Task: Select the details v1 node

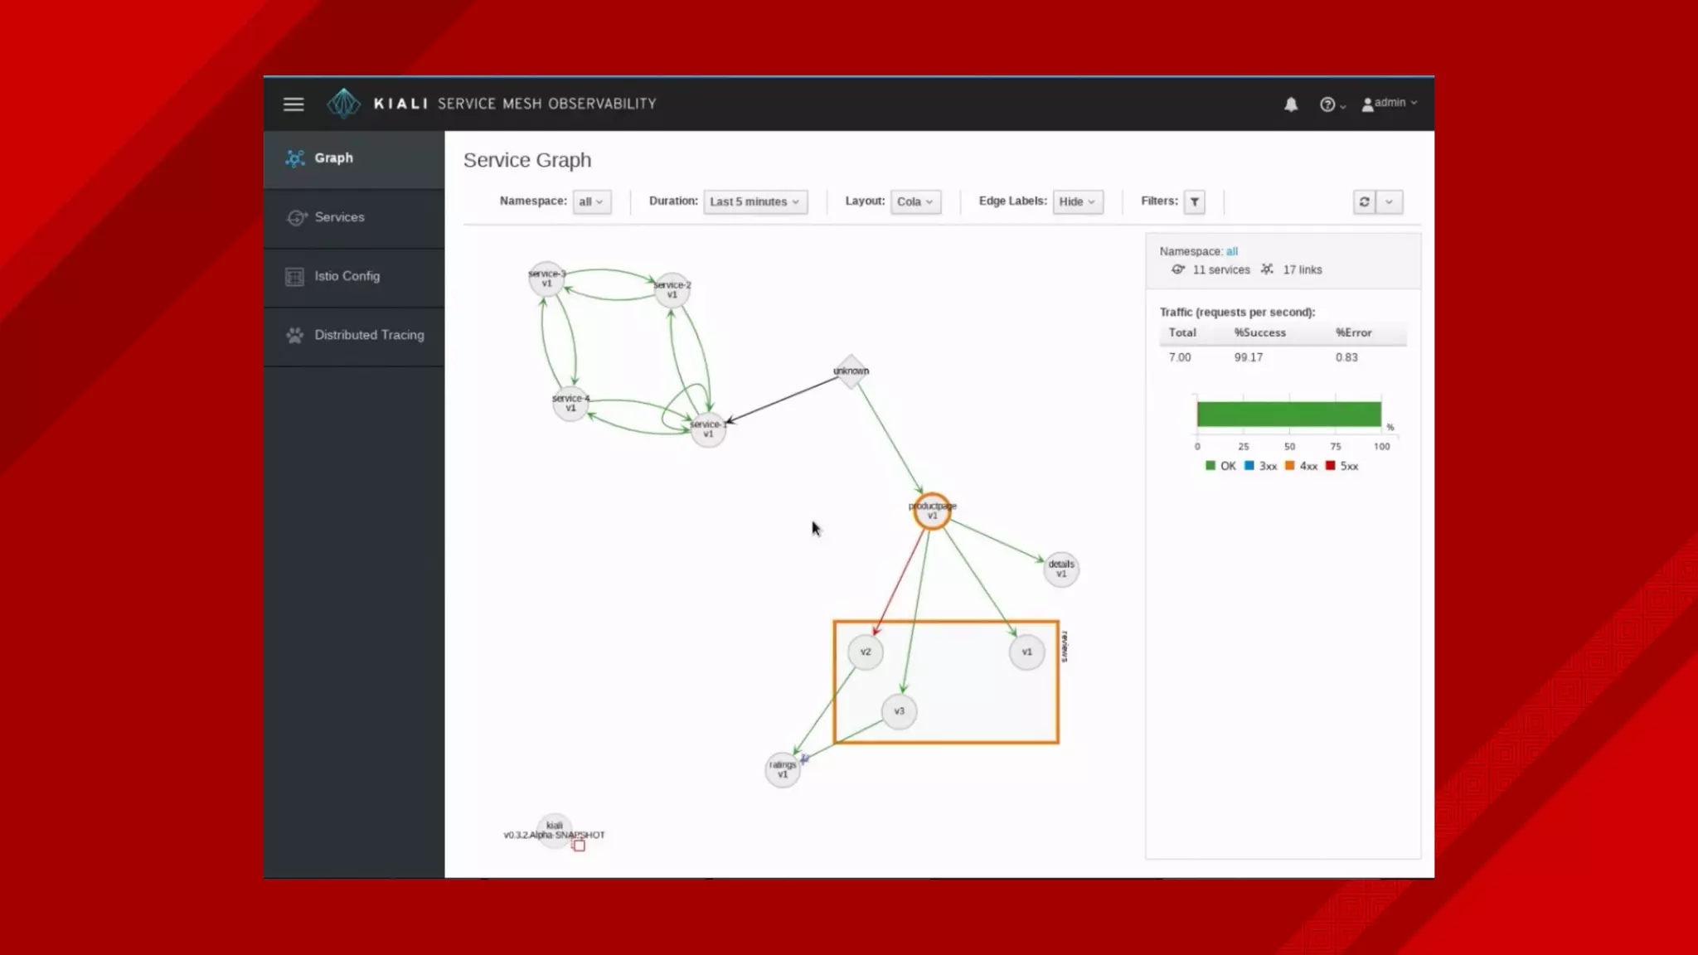Action: [x=1060, y=570]
